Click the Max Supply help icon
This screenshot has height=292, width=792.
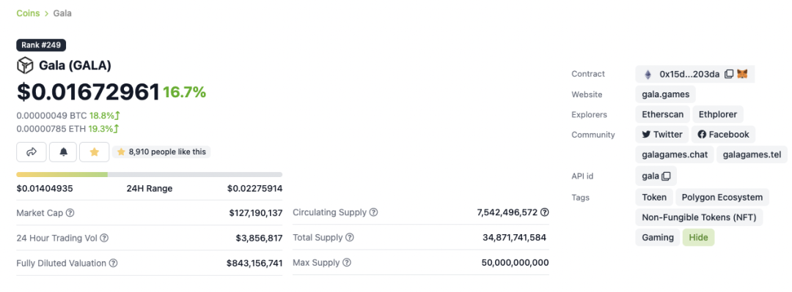pyautogui.click(x=346, y=263)
